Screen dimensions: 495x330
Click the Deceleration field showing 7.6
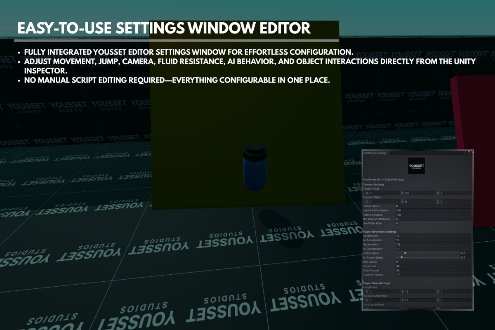coord(433,244)
